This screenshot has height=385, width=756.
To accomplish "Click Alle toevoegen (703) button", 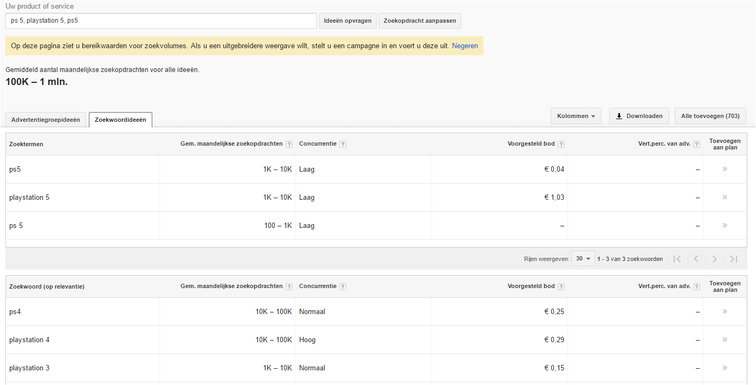I will tap(710, 116).
